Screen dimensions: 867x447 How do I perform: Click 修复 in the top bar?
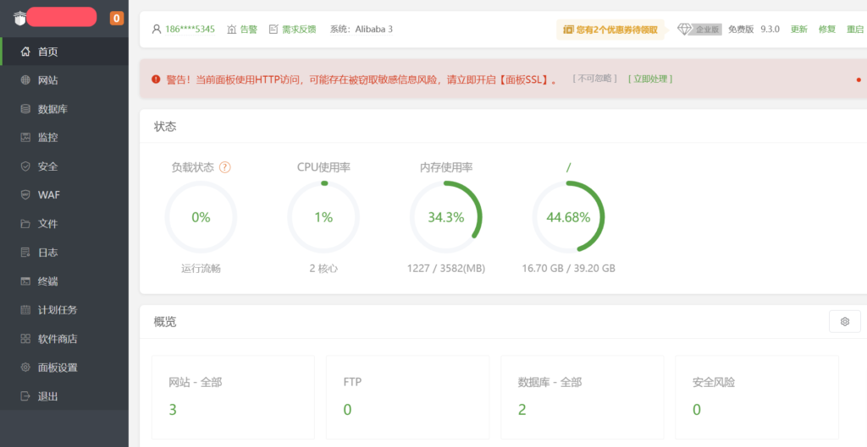(826, 29)
